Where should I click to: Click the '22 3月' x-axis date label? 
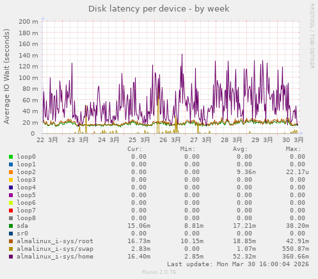click(x=47, y=140)
